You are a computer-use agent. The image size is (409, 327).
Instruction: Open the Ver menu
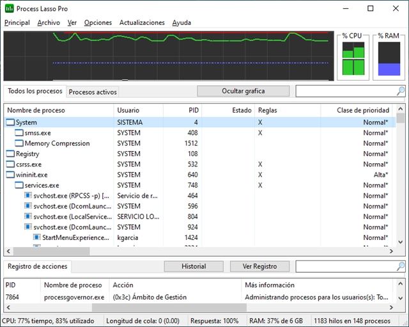[x=72, y=23]
